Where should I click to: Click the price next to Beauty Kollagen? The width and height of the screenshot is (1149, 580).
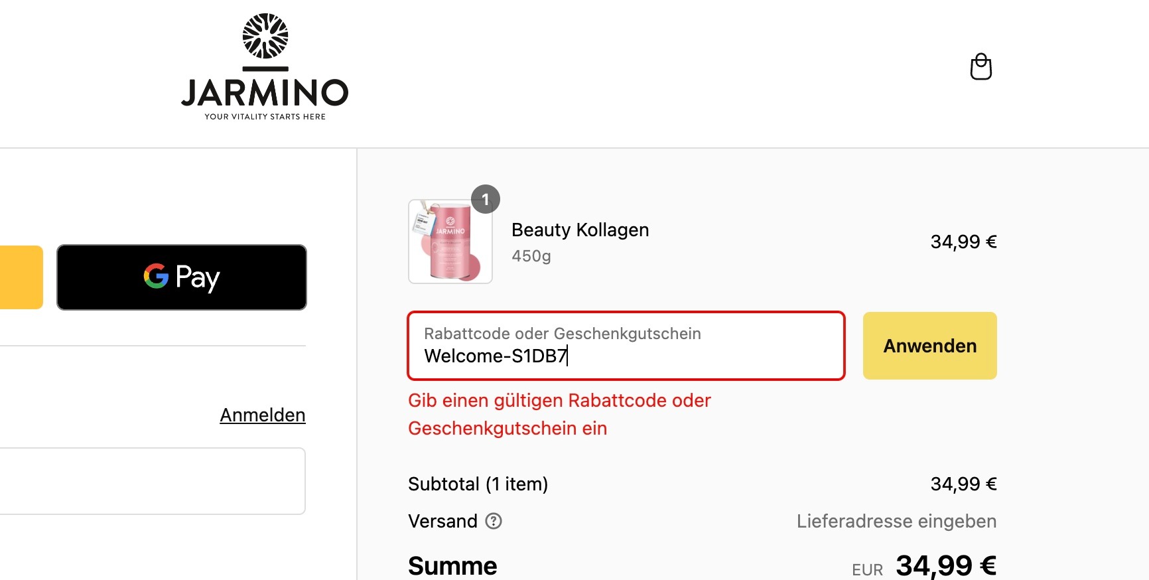(963, 242)
